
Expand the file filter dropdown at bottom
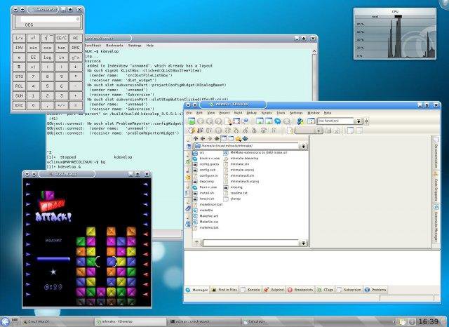(x=303, y=243)
